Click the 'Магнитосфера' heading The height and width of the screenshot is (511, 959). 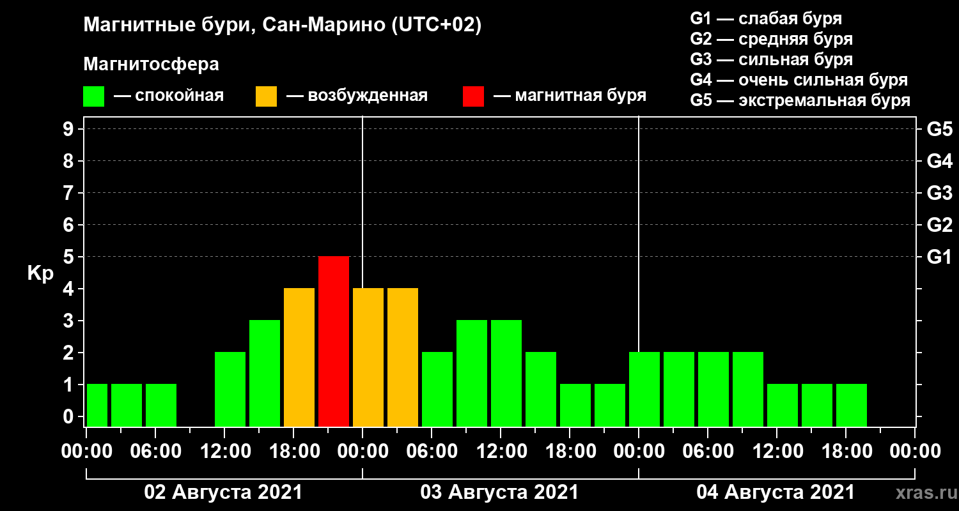tap(151, 65)
